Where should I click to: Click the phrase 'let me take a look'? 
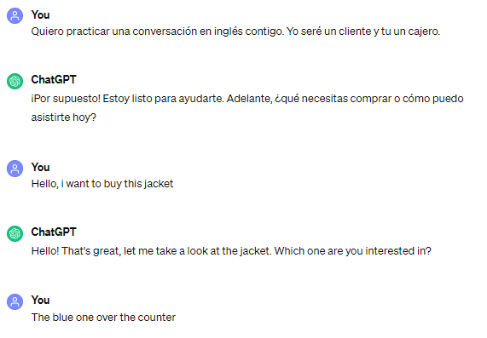point(165,251)
